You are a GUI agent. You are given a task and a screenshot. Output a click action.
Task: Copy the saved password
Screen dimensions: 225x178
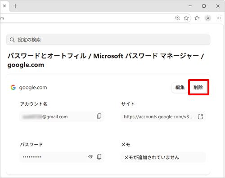pyautogui.click(x=99, y=157)
